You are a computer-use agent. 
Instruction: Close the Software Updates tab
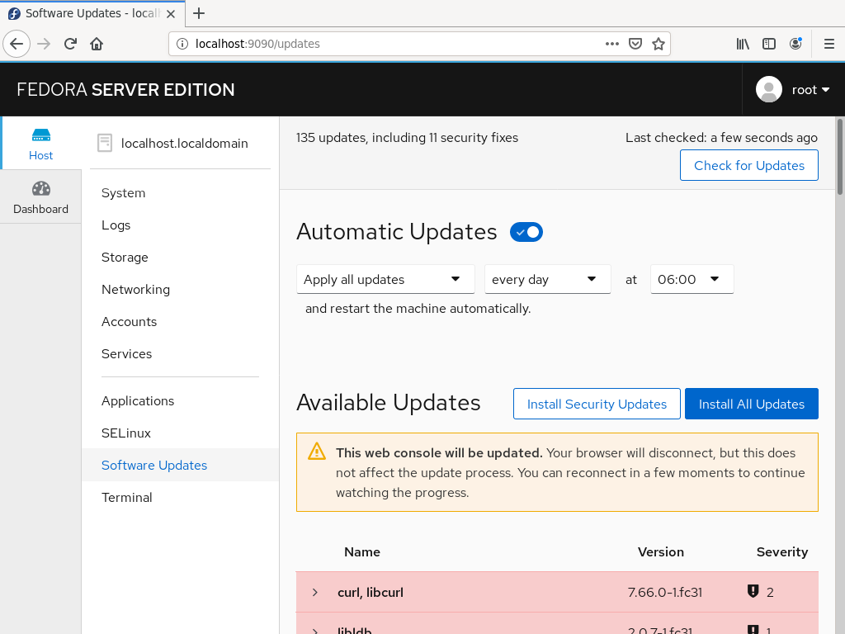tap(170, 14)
